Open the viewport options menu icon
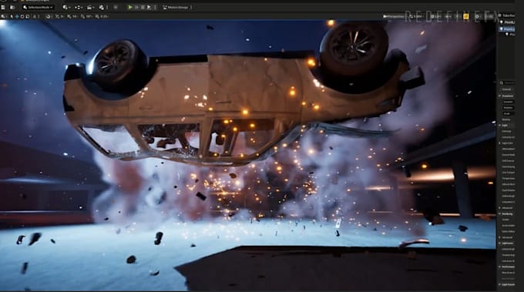 pyautogui.click(x=3, y=16)
